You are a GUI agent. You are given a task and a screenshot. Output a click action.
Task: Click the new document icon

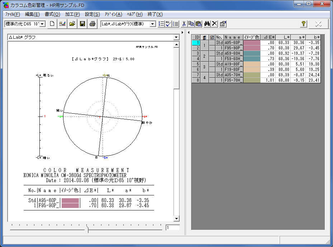[x=52, y=24]
